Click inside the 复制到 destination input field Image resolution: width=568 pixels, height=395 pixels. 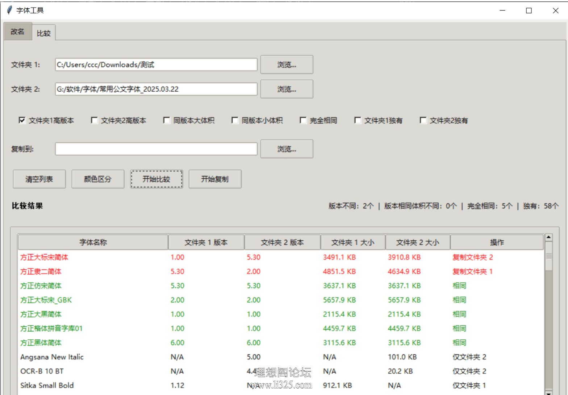[156, 149]
